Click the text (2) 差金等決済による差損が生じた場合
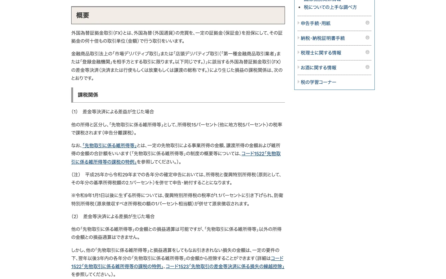This screenshot has width=446, height=279. [x=113, y=216]
